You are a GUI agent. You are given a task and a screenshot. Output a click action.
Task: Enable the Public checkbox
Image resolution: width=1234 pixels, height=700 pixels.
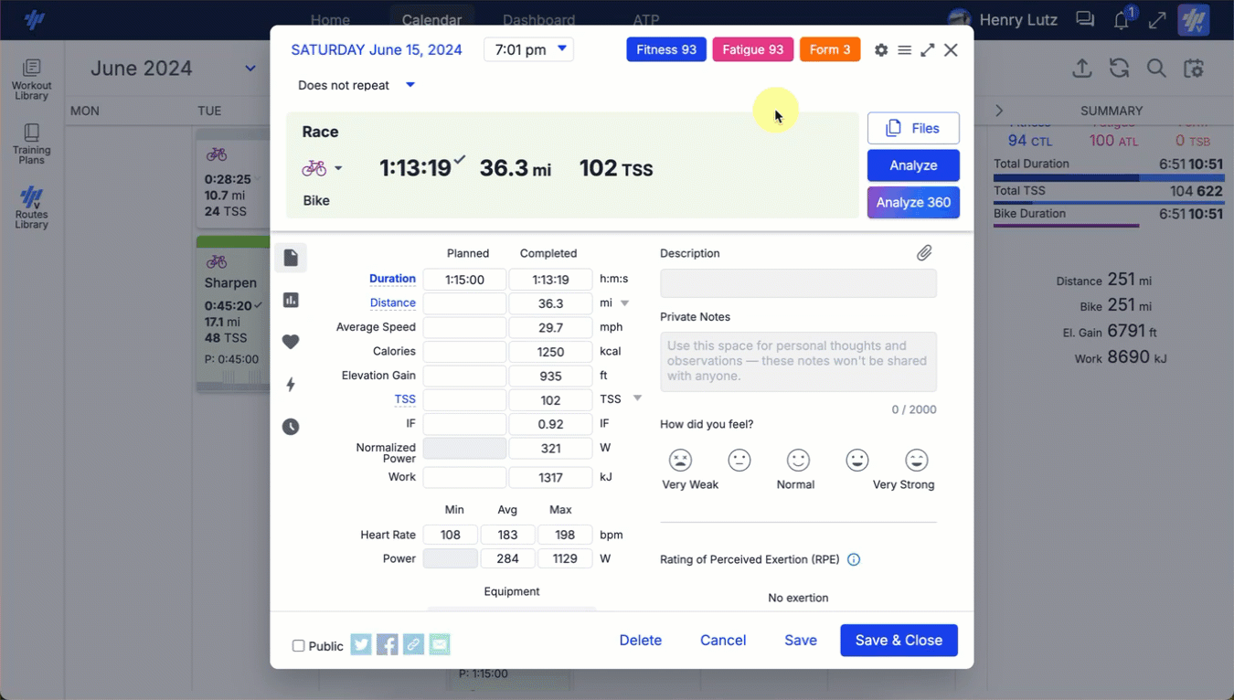pos(298,646)
